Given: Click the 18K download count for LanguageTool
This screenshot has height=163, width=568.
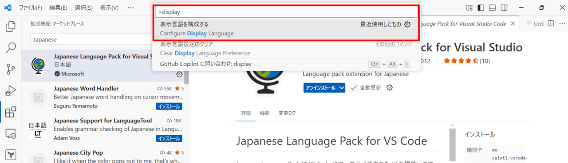Looking at the screenshot, I should (x=174, y=121).
